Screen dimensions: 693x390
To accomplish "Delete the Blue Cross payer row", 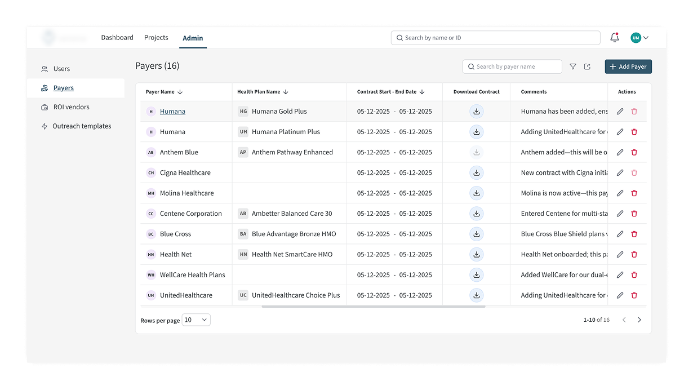I will pyautogui.click(x=634, y=234).
